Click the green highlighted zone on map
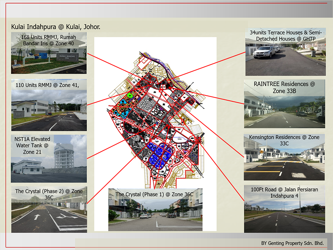This screenshot has height=250, width=333. point(130,95)
